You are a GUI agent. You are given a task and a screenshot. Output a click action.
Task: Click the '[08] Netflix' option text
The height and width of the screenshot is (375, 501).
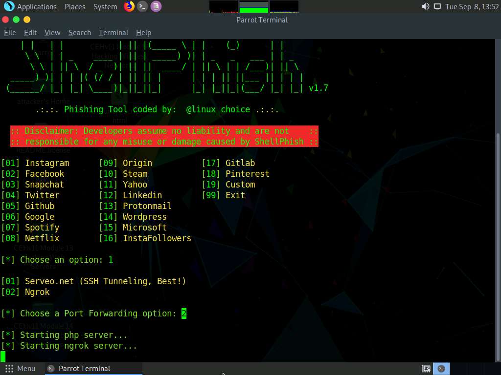30,238
